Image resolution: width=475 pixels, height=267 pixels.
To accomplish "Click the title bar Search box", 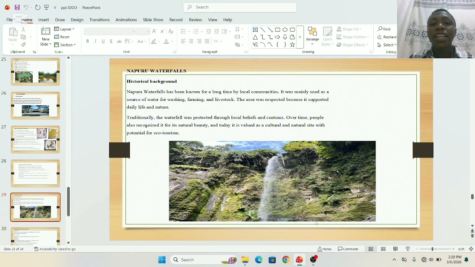I will tap(240, 7).
